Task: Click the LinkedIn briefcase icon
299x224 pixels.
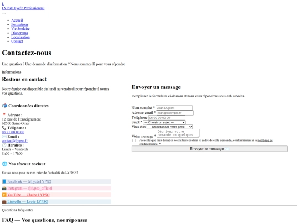Action: pyautogui.click(x=4, y=201)
